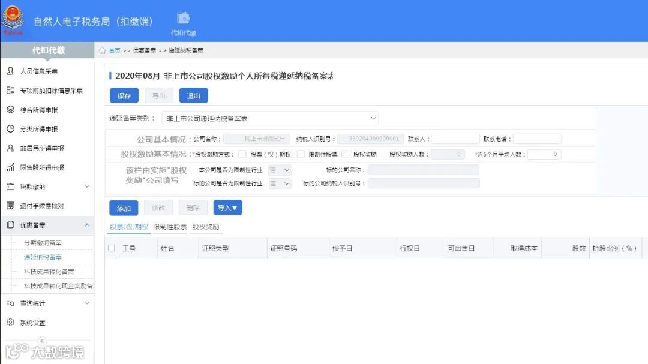
Task: Click the 添加 button
Action: pos(124,208)
